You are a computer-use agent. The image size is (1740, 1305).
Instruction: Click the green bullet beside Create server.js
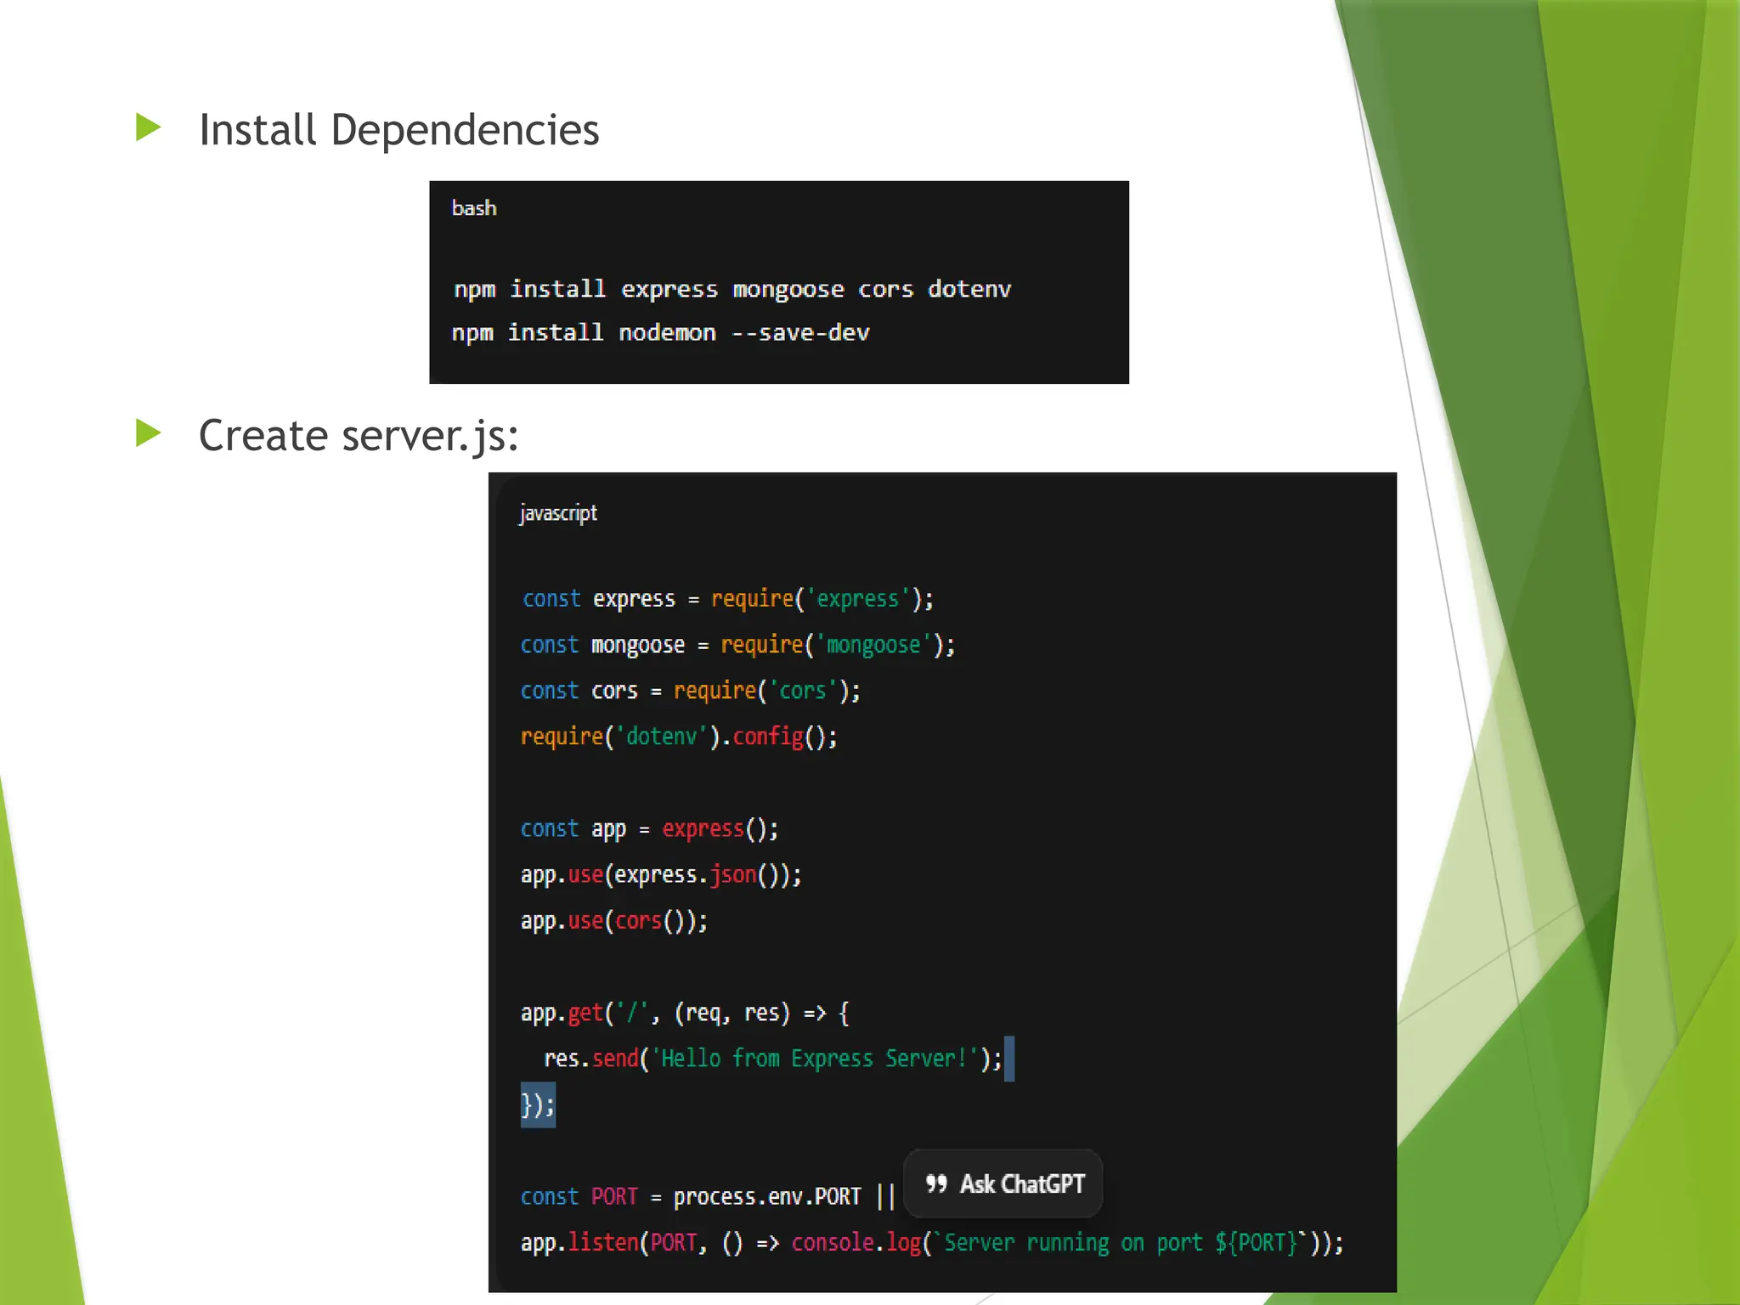[149, 433]
